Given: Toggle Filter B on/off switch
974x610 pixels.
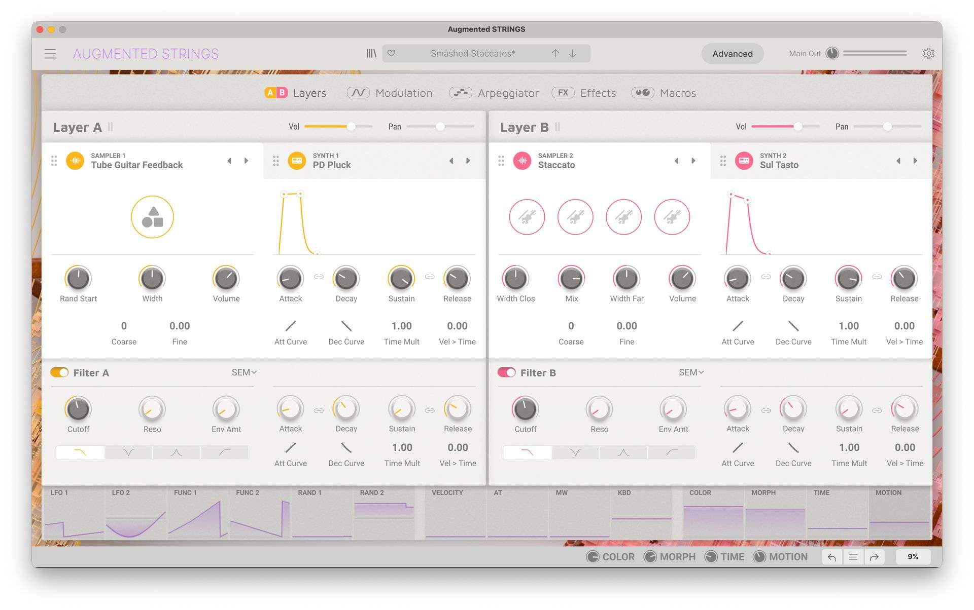Looking at the screenshot, I should pos(507,372).
